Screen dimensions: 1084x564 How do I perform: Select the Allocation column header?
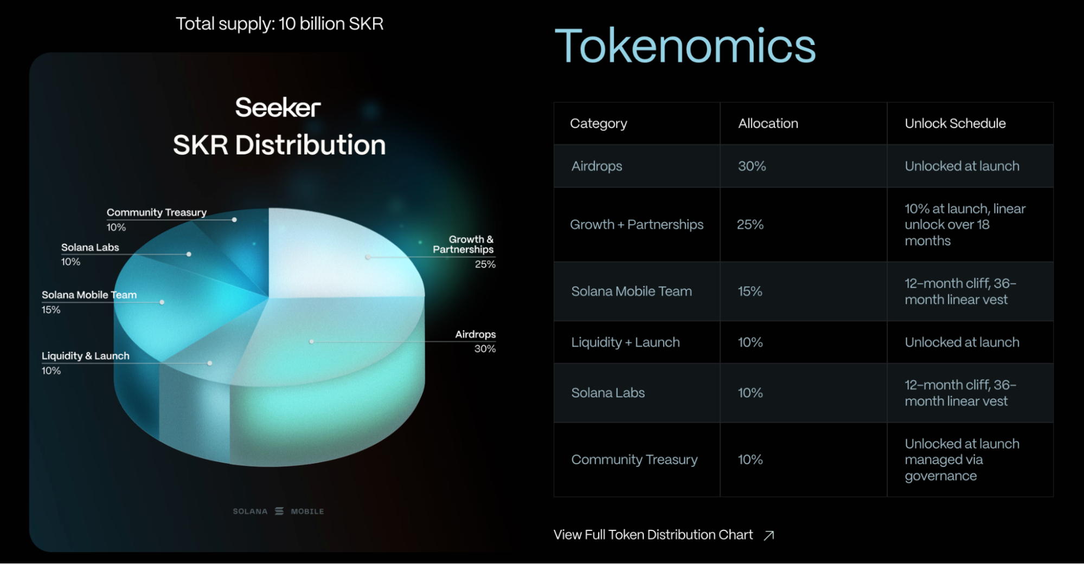point(768,124)
